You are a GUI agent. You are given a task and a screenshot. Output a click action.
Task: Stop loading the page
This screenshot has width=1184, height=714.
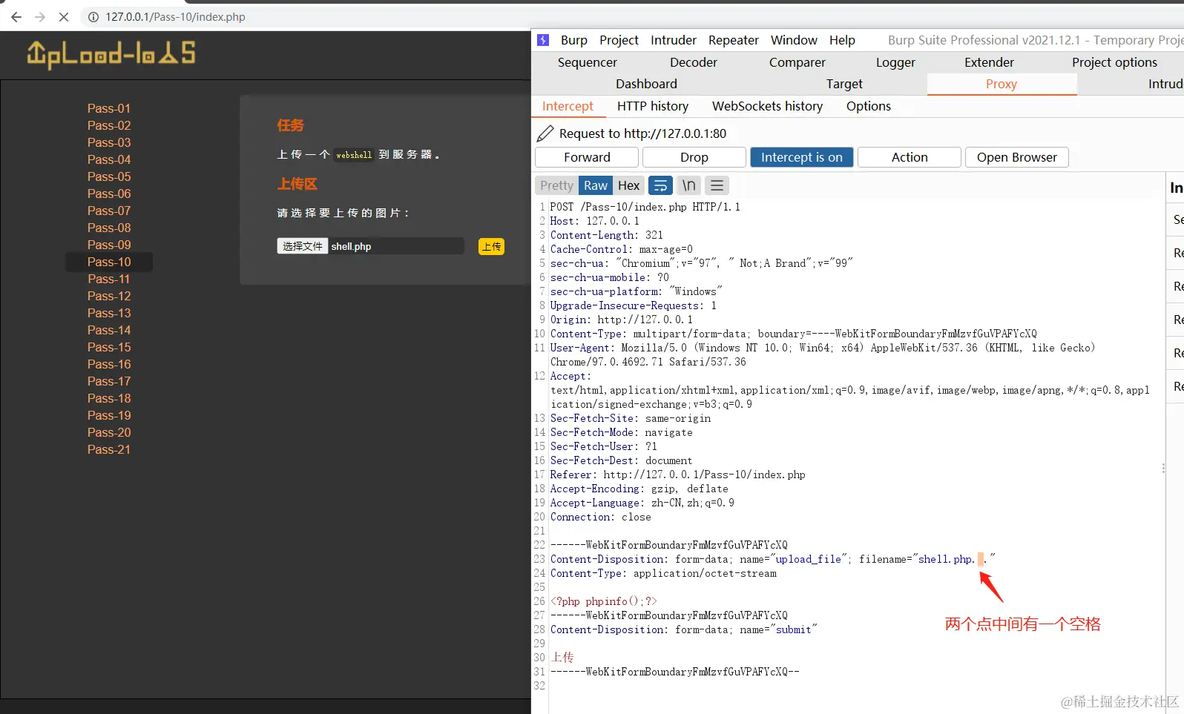tap(64, 16)
